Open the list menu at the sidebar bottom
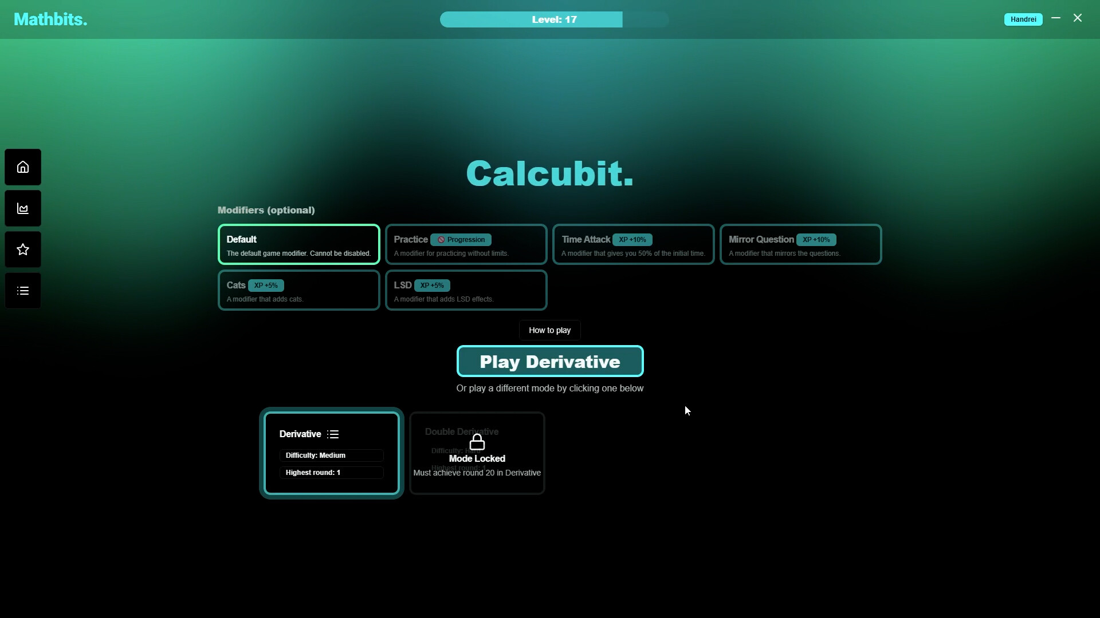This screenshot has height=618, width=1100. pos(22,290)
